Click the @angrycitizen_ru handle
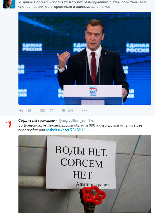 coord(72,121)
